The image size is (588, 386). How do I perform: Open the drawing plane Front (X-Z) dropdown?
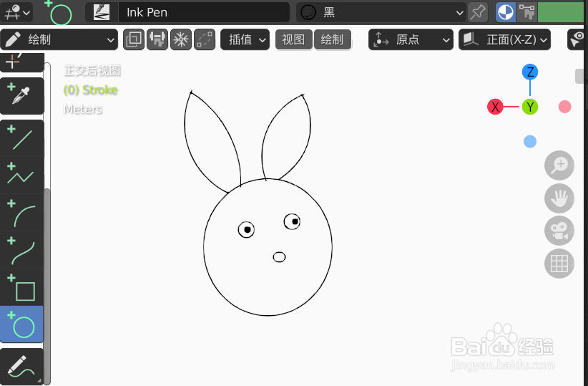pos(505,39)
